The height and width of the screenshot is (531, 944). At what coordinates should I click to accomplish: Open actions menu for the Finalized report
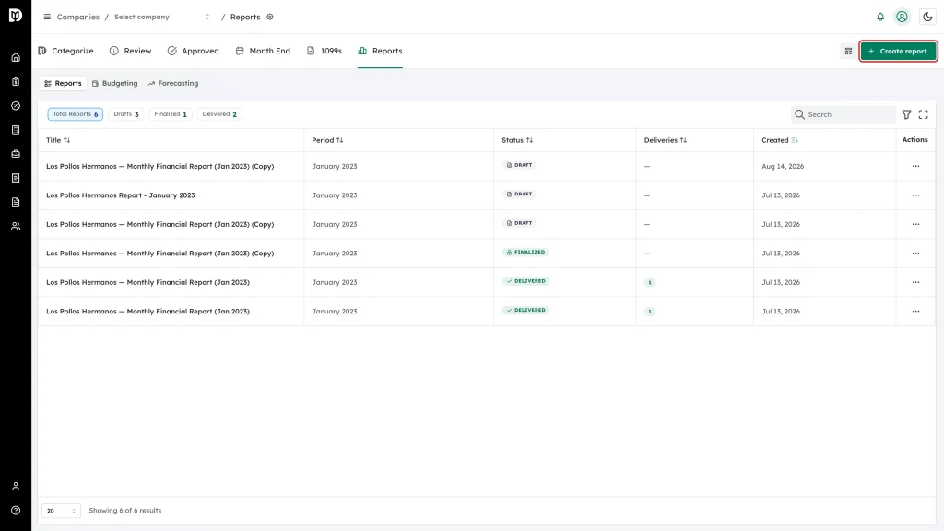pyautogui.click(x=915, y=254)
